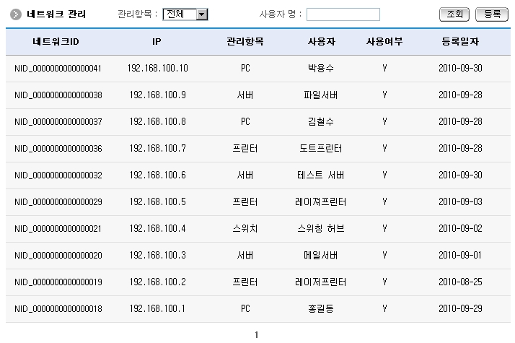Viewport: 515px width, 343px height.
Task: Click the 사용자 명 input field
Action: (343, 14)
